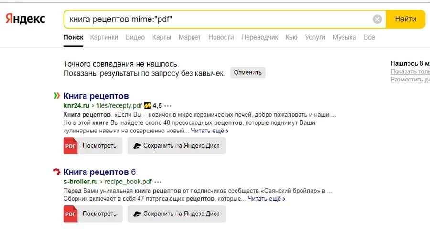Open more options dots for s-broiler.ru result
The height and width of the screenshot is (234, 430).
pyautogui.click(x=158, y=182)
